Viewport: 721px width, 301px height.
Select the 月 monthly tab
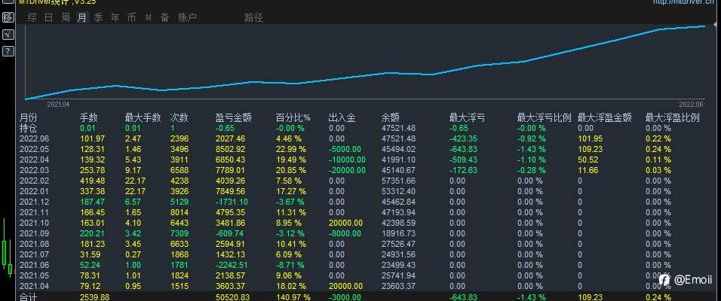82,18
